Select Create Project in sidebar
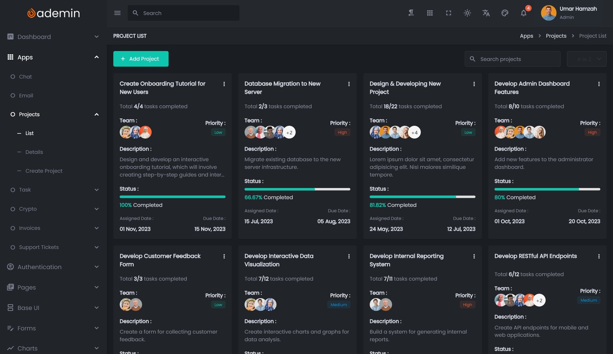The width and height of the screenshot is (613, 354). tap(44, 171)
